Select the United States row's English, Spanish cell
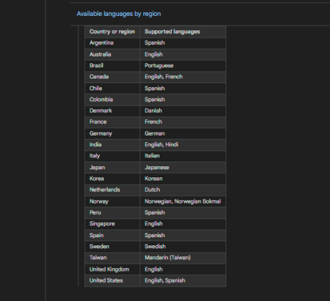 (183, 280)
